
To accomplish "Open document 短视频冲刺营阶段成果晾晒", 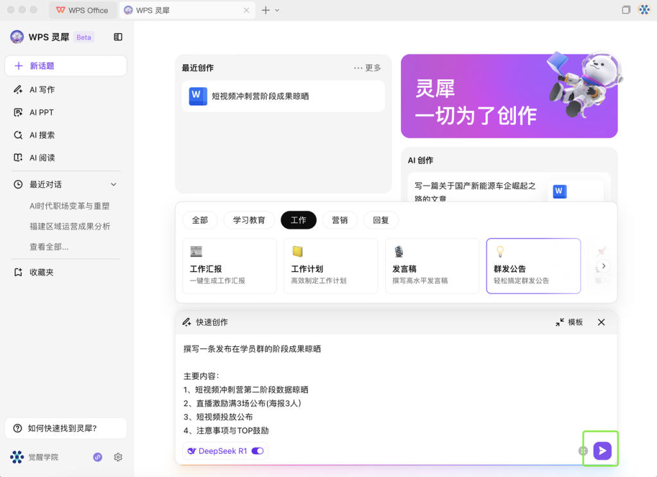I will tap(283, 96).
